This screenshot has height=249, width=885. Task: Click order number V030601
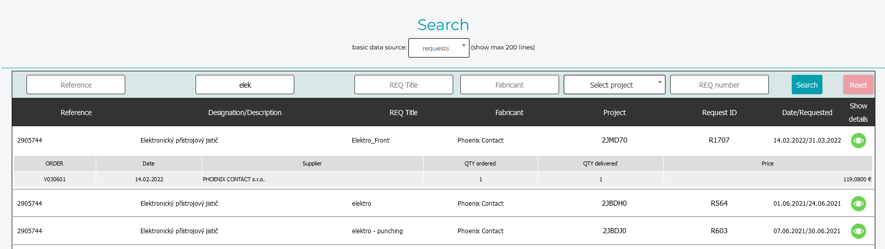pyautogui.click(x=54, y=179)
